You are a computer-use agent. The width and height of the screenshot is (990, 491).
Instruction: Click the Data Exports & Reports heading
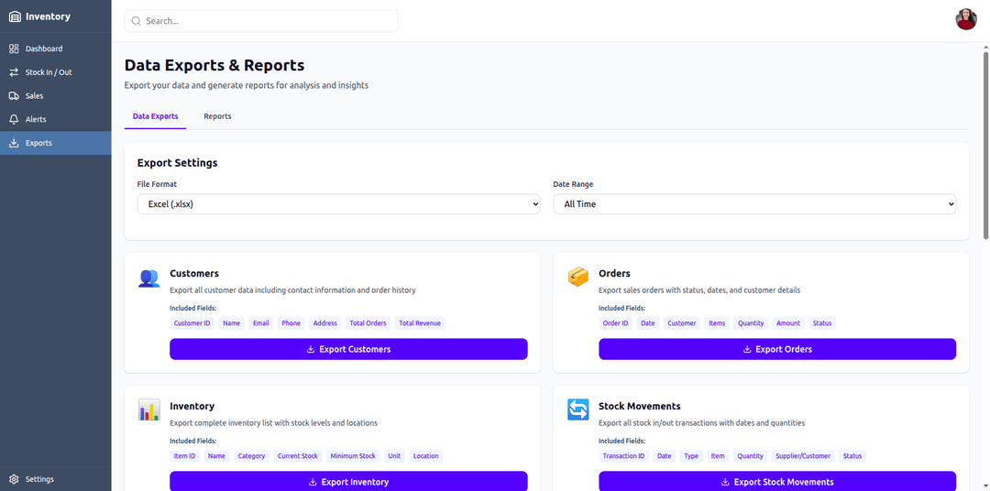click(214, 65)
